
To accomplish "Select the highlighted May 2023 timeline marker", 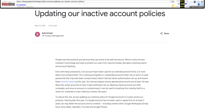I will [x=173, y=6].
